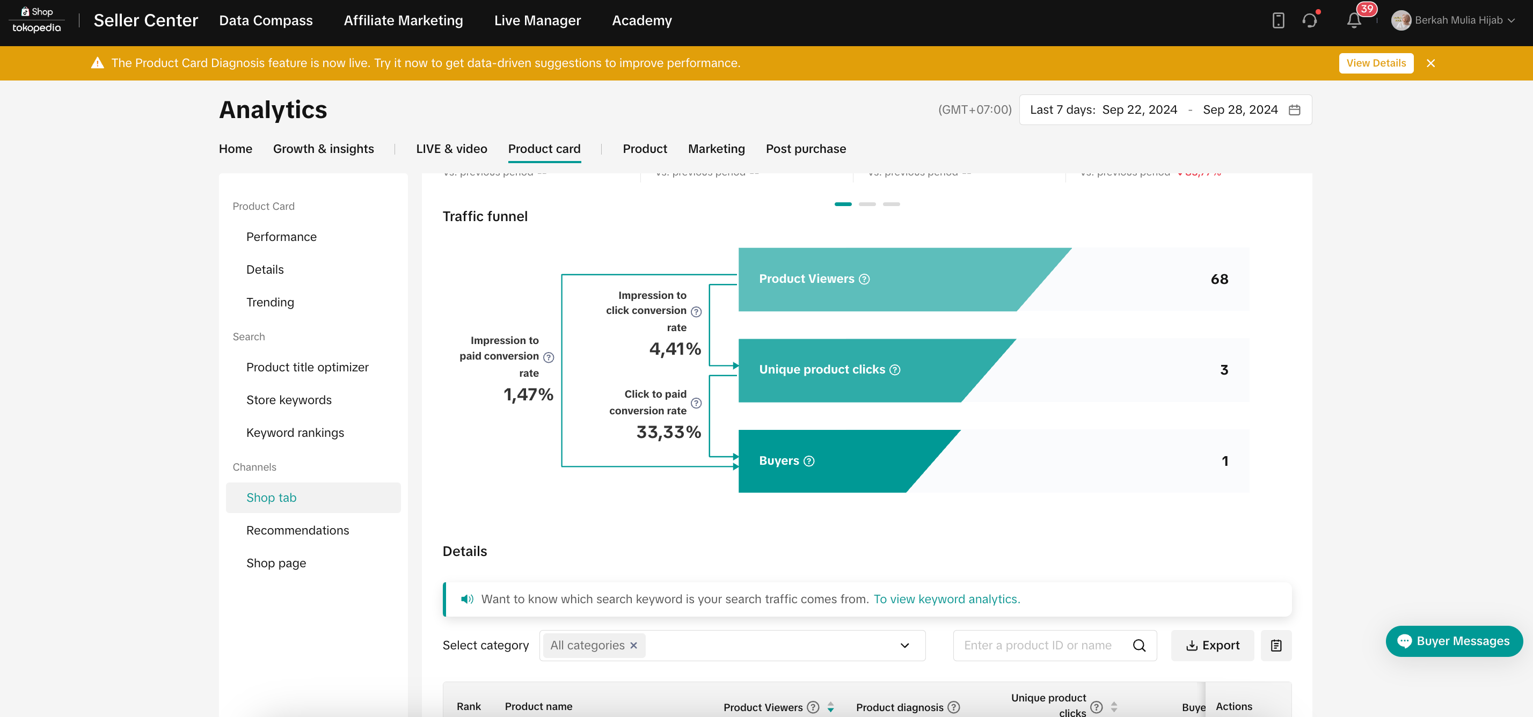Switch to the Marketing analytics tab
Viewport: 1533px width, 717px height.
716,149
